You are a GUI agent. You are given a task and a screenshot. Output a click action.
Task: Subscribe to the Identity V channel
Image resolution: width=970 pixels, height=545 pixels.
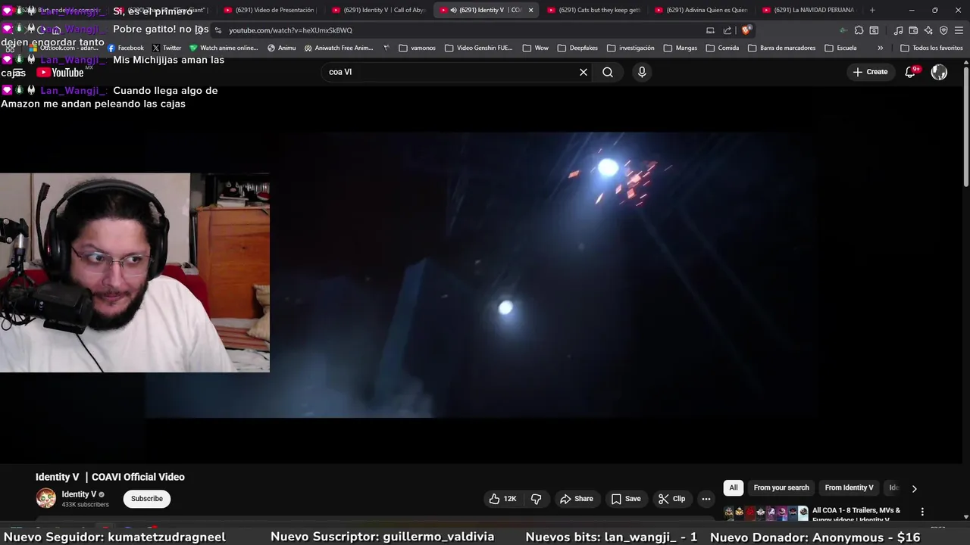pyautogui.click(x=147, y=499)
